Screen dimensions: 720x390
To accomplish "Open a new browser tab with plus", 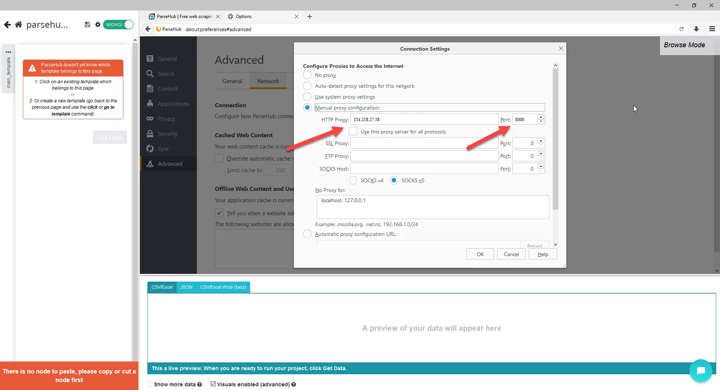I will [310, 16].
